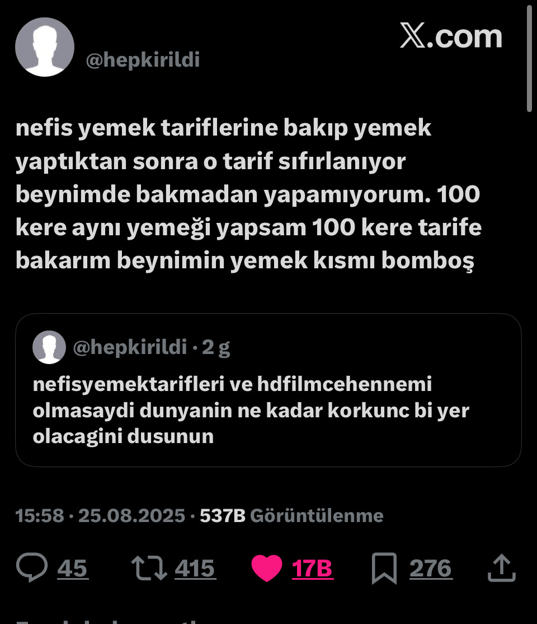
Task: Toggle the bookmark icon
Action: tap(384, 568)
